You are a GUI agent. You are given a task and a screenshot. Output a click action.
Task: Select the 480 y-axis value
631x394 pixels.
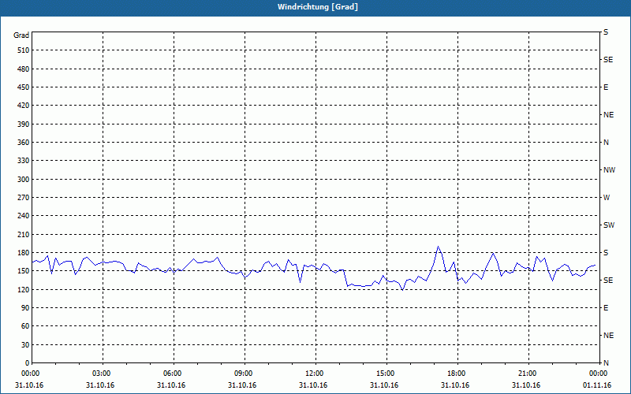(24, 69)
